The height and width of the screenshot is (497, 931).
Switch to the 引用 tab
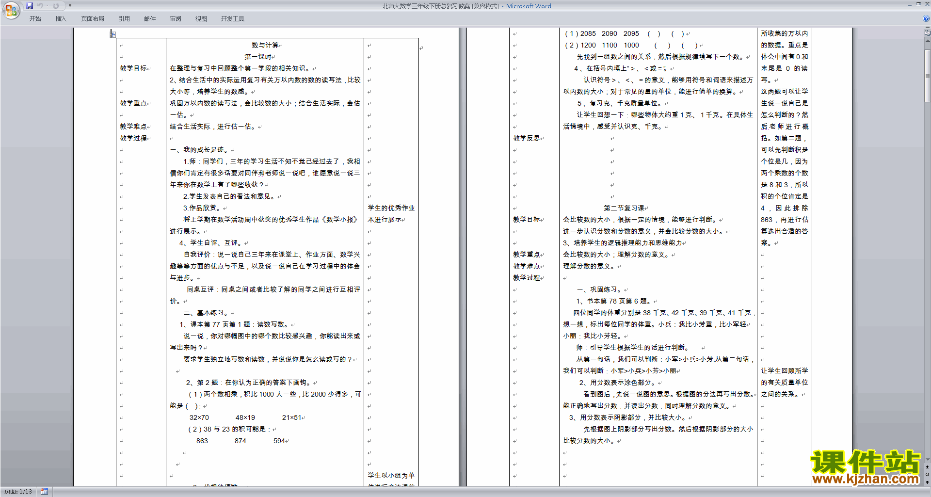(124, 19)
